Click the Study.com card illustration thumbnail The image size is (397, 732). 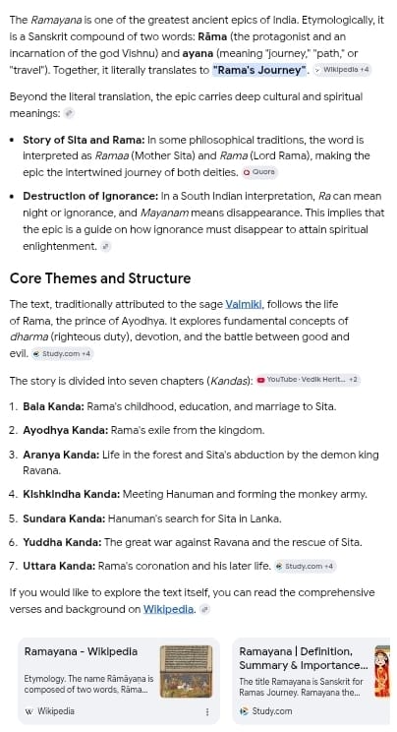pyautogui.click(x=382, y=671)
